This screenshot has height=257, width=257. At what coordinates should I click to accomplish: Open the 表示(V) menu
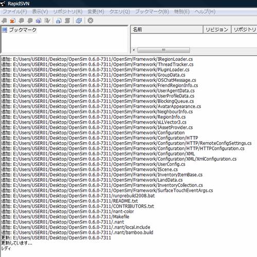tap(40, 12)
